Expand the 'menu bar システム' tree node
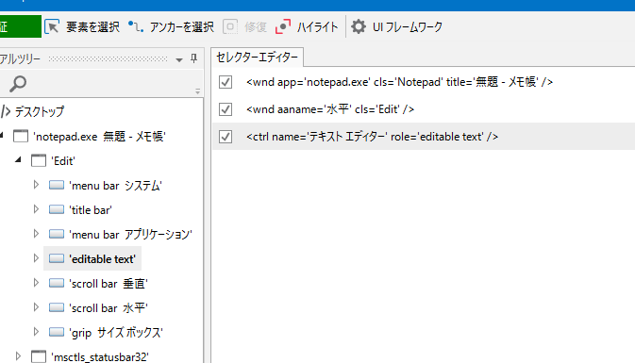Screen dimensions: 635x363 point(36,185)
